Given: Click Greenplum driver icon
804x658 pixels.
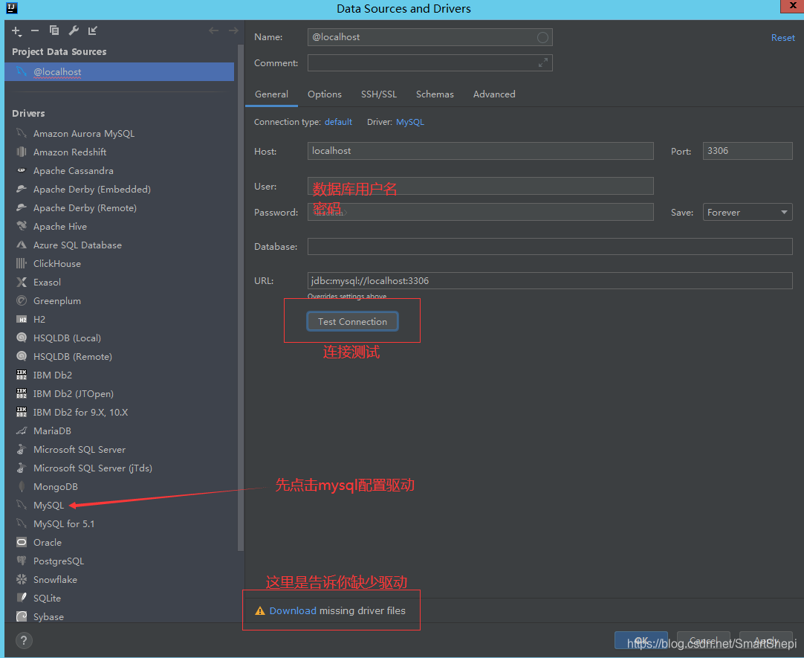Looking at the screenshot, I should [x=21, y=300].
